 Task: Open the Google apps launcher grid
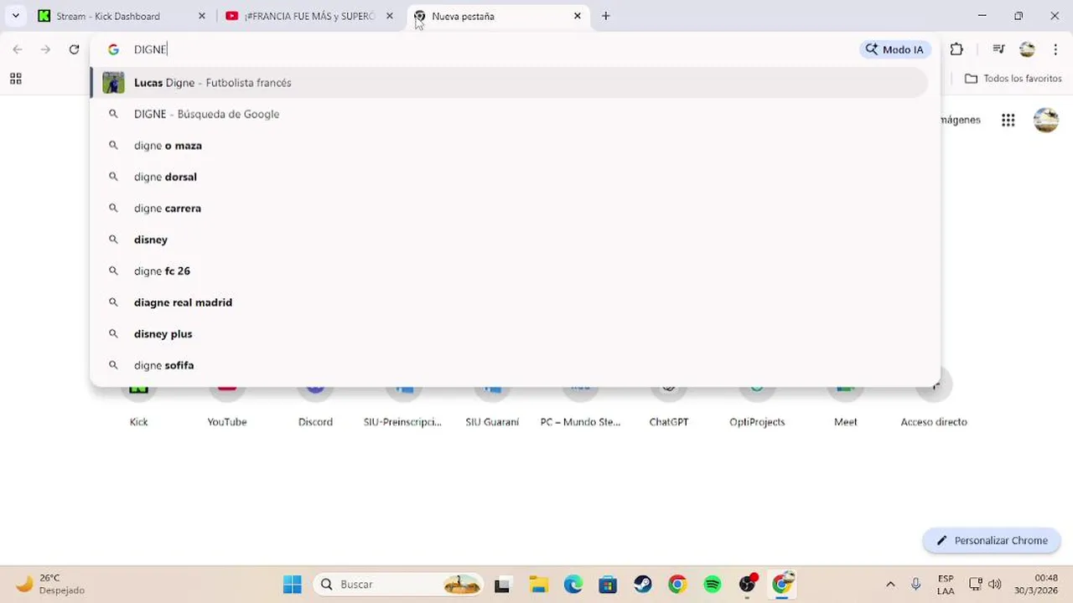coord(1008,120)
